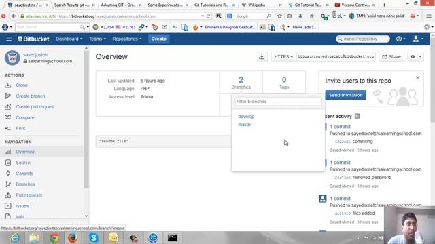Select the master branch
This screenshot has width=435, height=244.
[245, 125]
